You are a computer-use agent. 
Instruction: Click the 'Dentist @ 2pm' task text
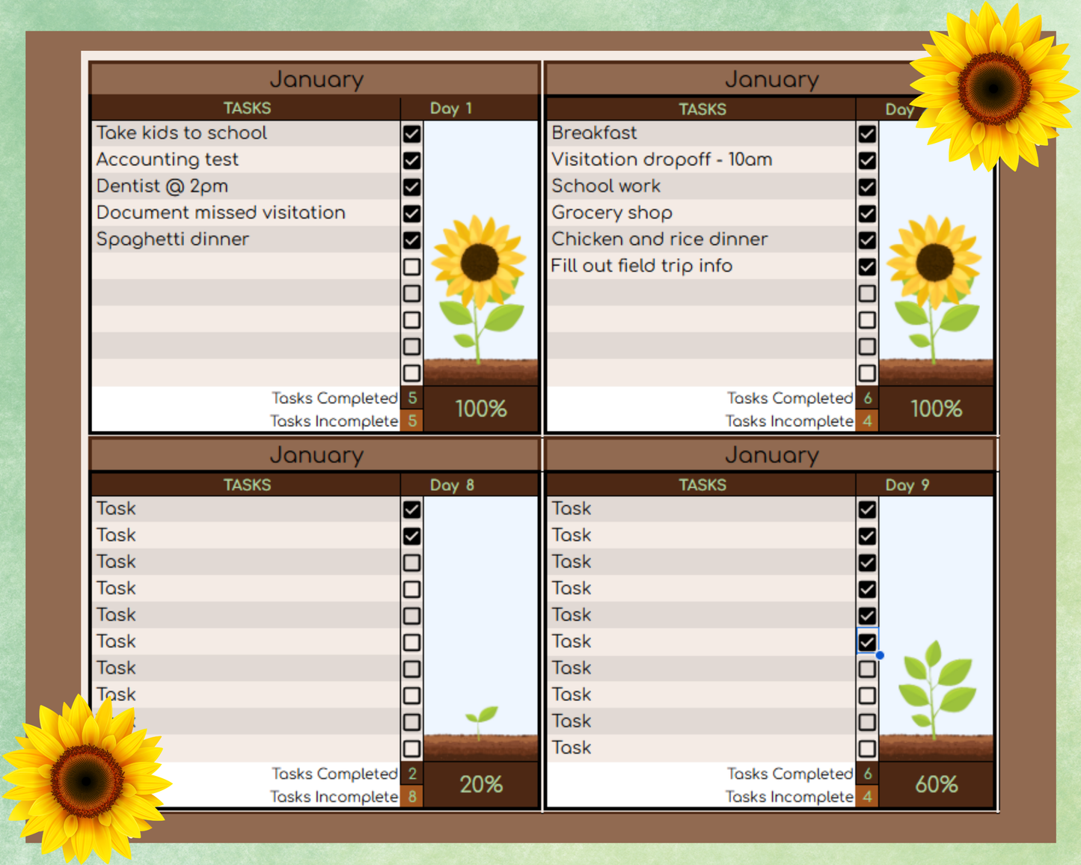tap(162, 186)
